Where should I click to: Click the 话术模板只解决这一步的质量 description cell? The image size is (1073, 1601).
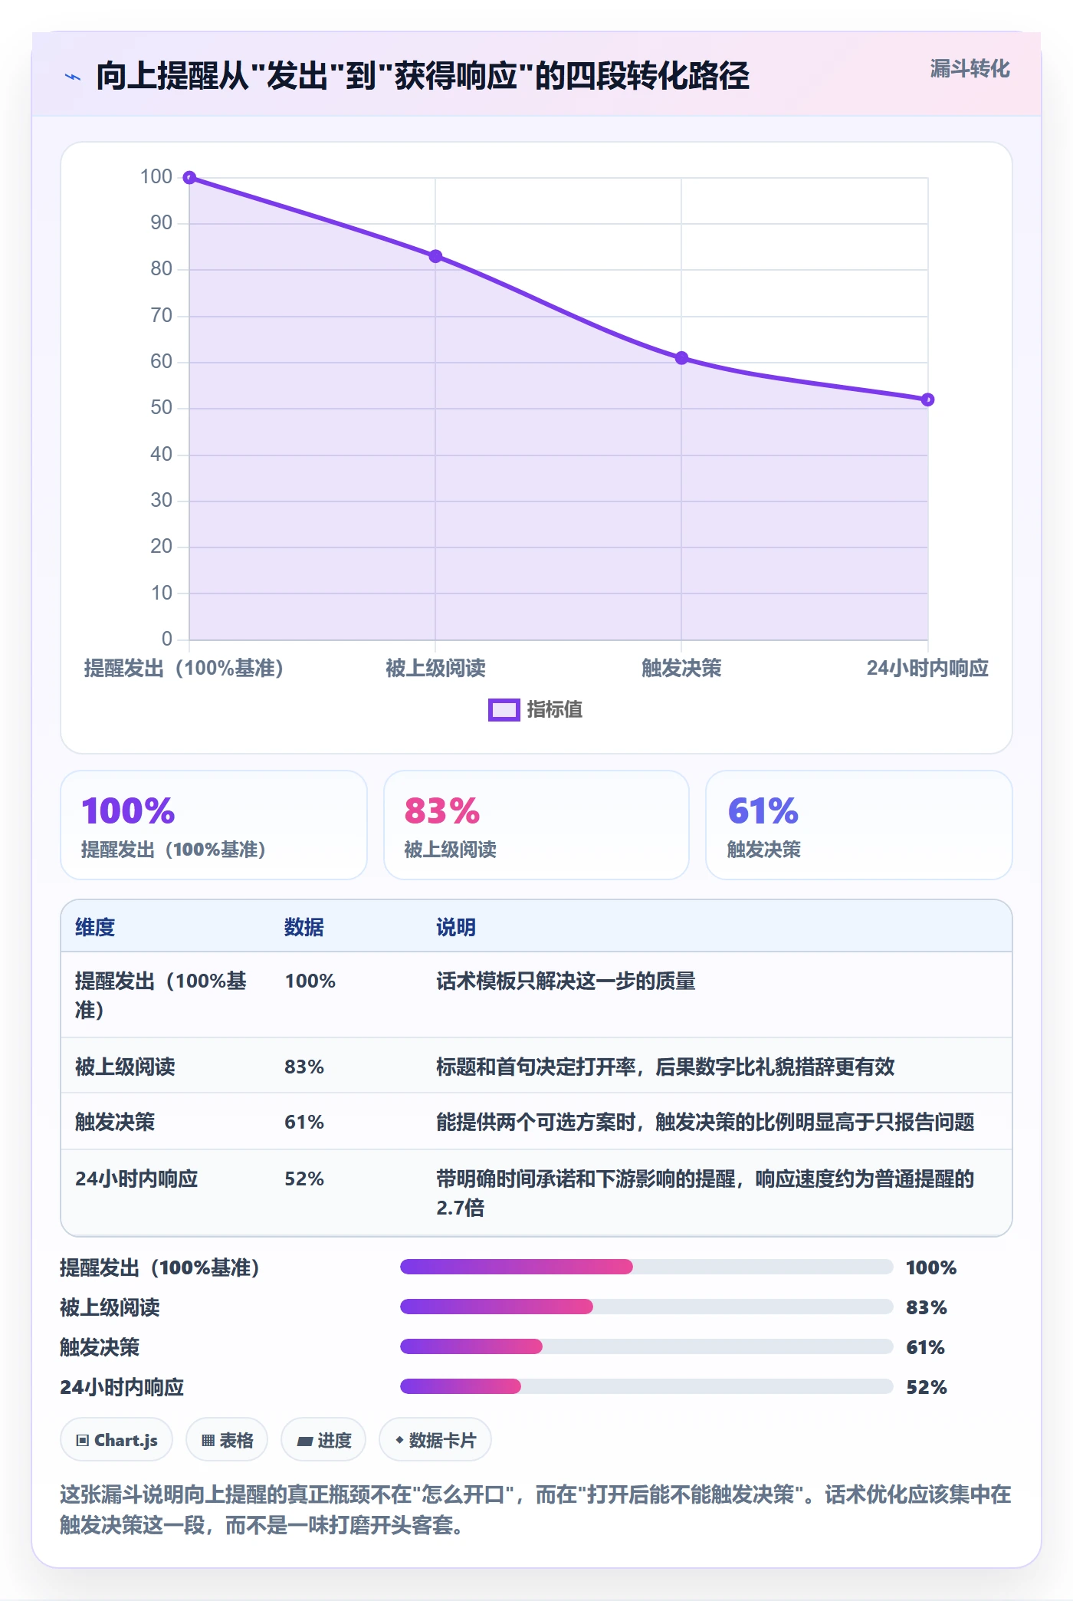tap(566, 981)
